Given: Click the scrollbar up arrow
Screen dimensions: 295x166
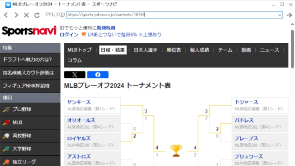Looking at the screenshot, I should pyautogui.click(x=292, y=24).
